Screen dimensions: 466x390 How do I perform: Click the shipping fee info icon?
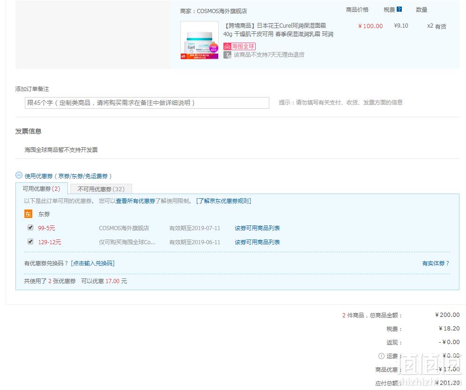point(381,356)
